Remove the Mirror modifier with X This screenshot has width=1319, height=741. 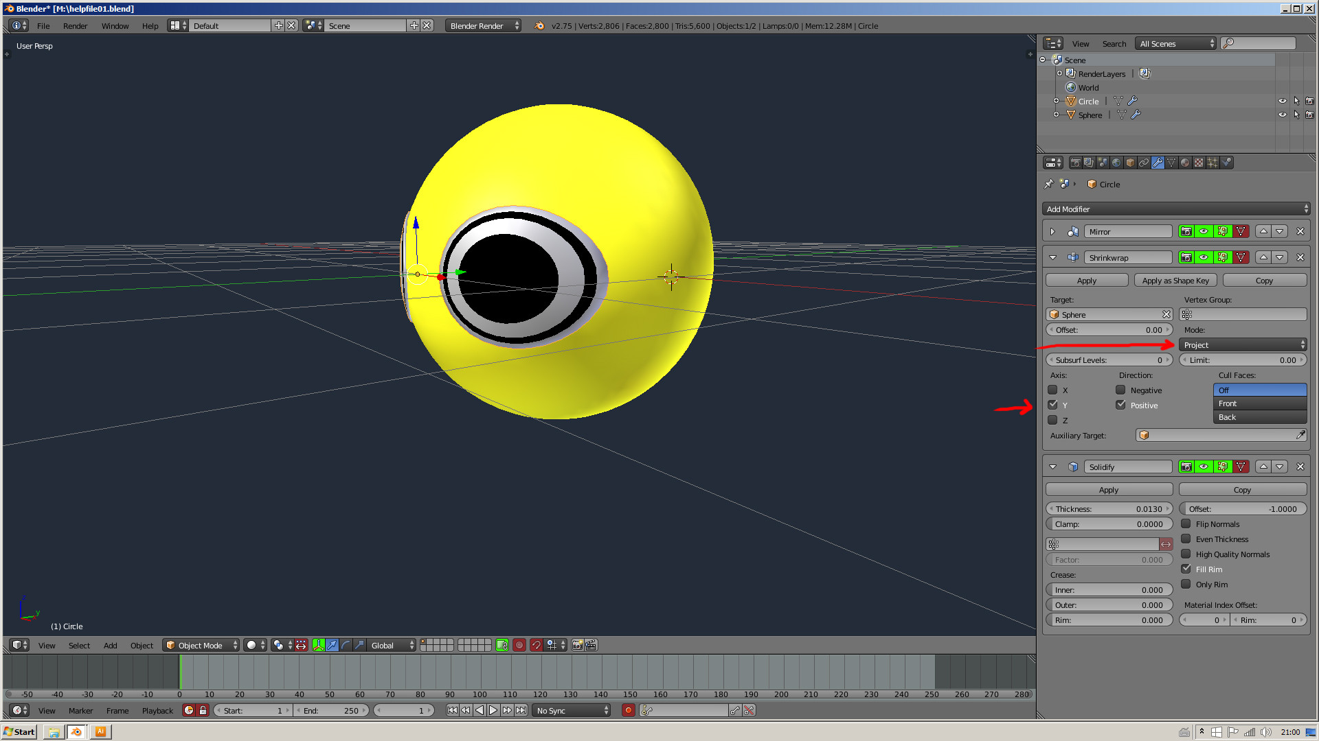[1300, 232]
